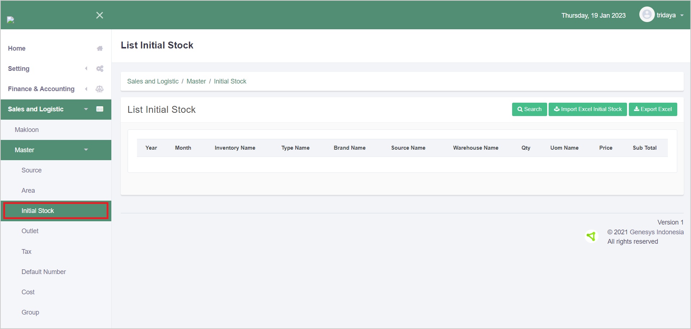Click Import Excel Initial Stock button

pos(588,109)
